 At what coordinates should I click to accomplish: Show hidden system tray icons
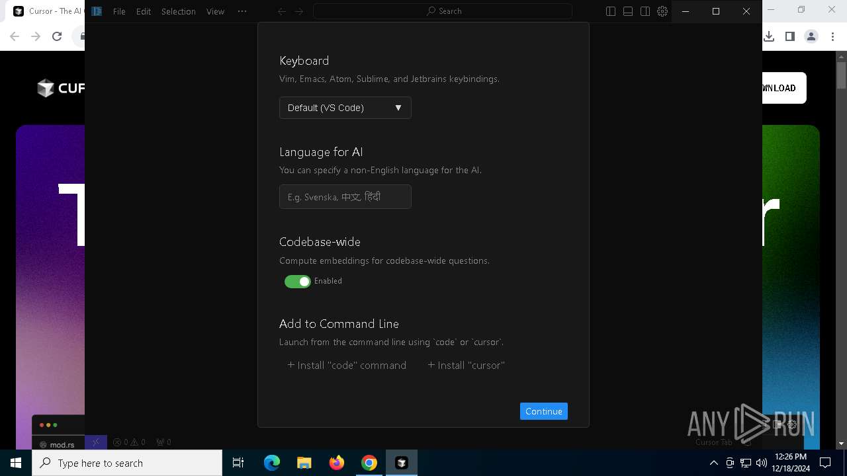tap(713, 463)
